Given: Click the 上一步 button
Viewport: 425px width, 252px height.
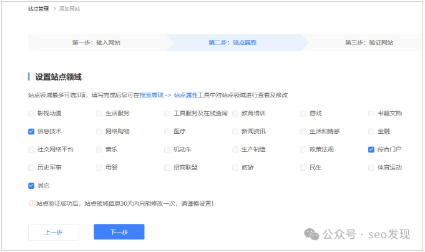Looking at the screenshot, I should point(54,232).
